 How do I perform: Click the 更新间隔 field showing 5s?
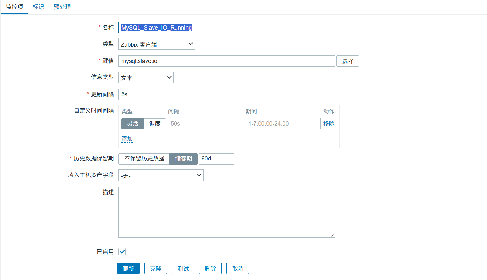(x=154, y=94)
